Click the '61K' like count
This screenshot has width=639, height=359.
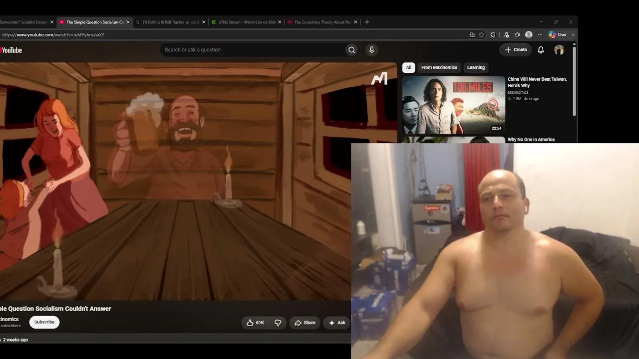click(x=260, y=323)
